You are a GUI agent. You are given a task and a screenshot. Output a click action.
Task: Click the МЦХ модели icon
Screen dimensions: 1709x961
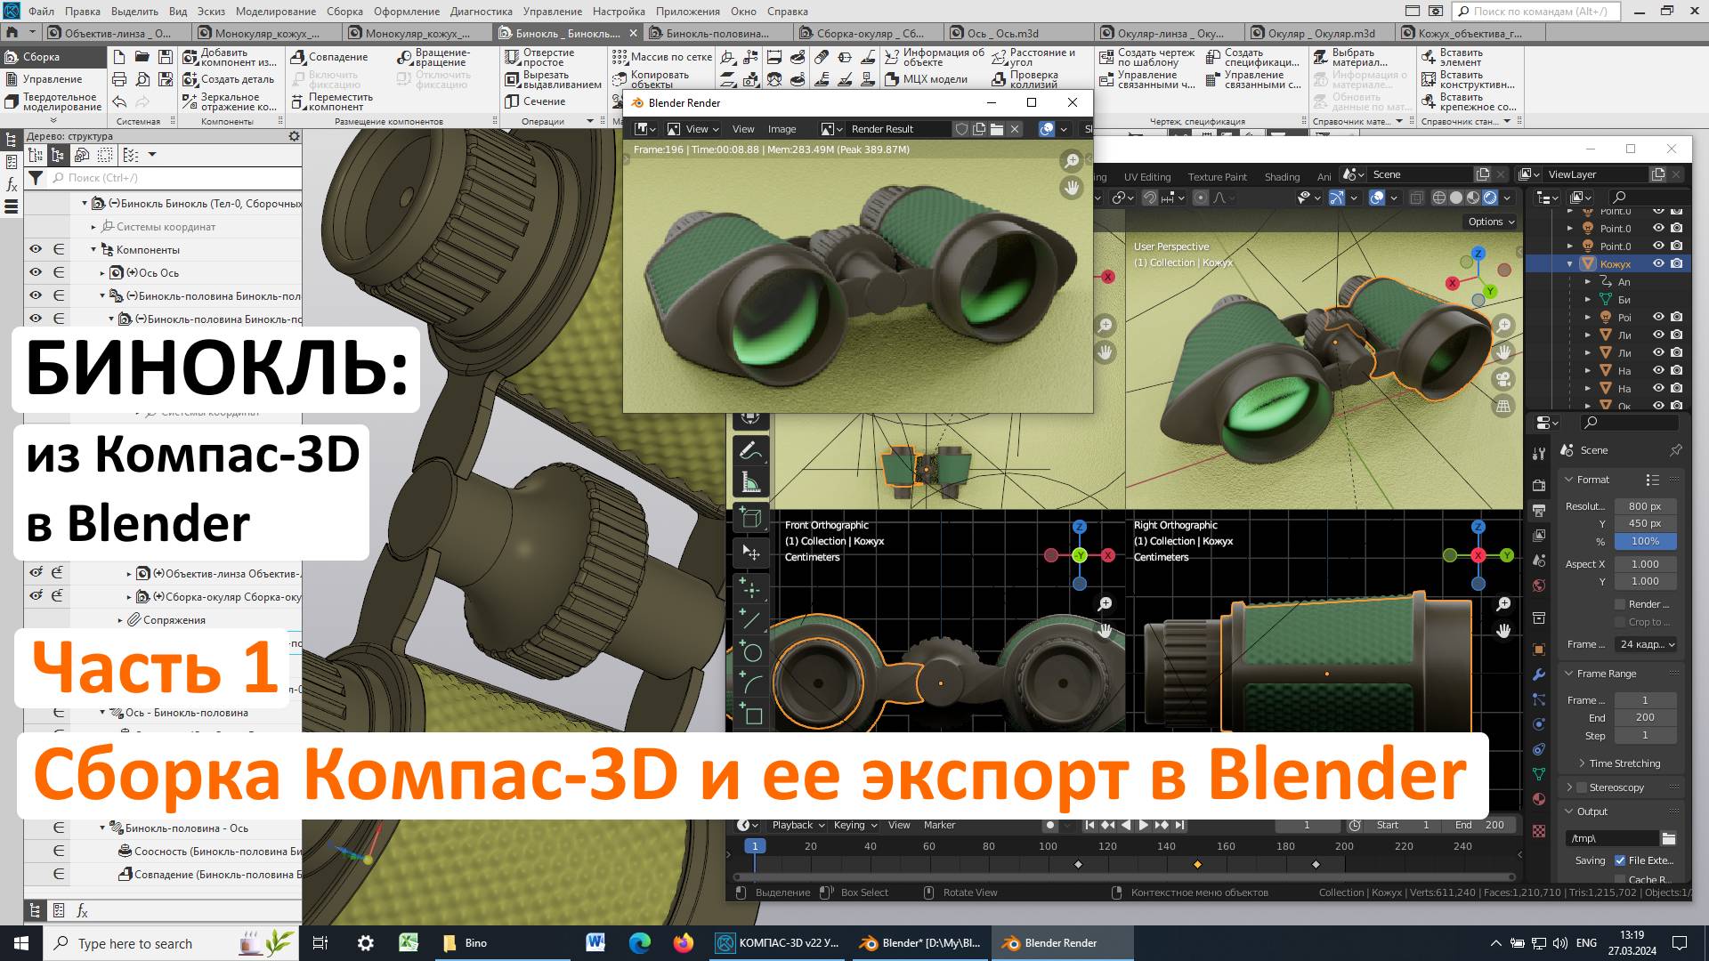pos(893,79)
